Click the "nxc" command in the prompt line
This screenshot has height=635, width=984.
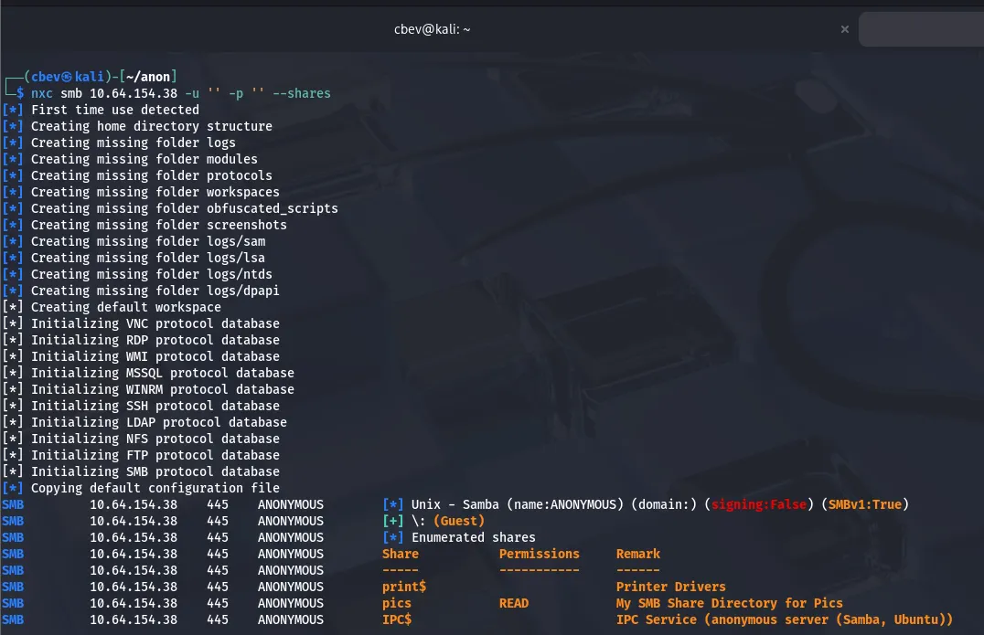(42, 93)
